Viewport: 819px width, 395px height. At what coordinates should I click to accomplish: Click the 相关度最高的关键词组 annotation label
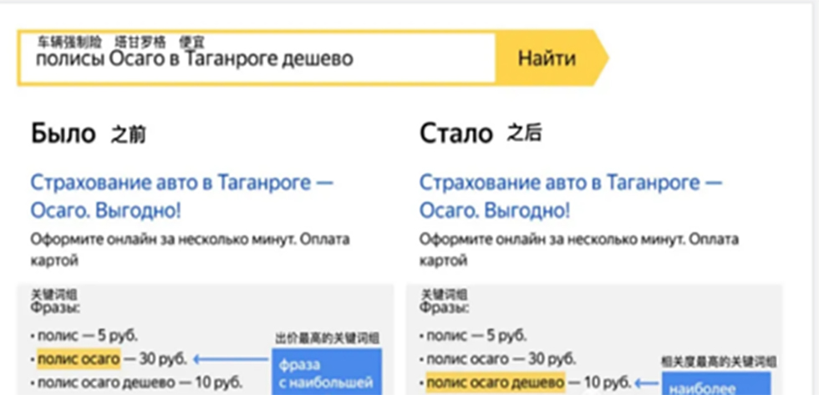[x=719, y=362]
